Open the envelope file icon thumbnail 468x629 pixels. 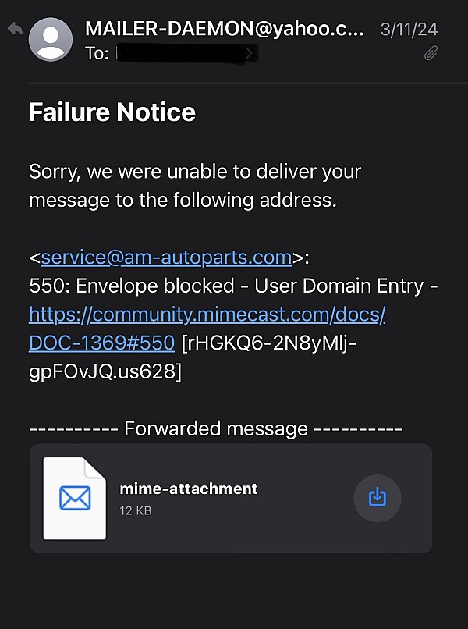click(x=75, y=498)
